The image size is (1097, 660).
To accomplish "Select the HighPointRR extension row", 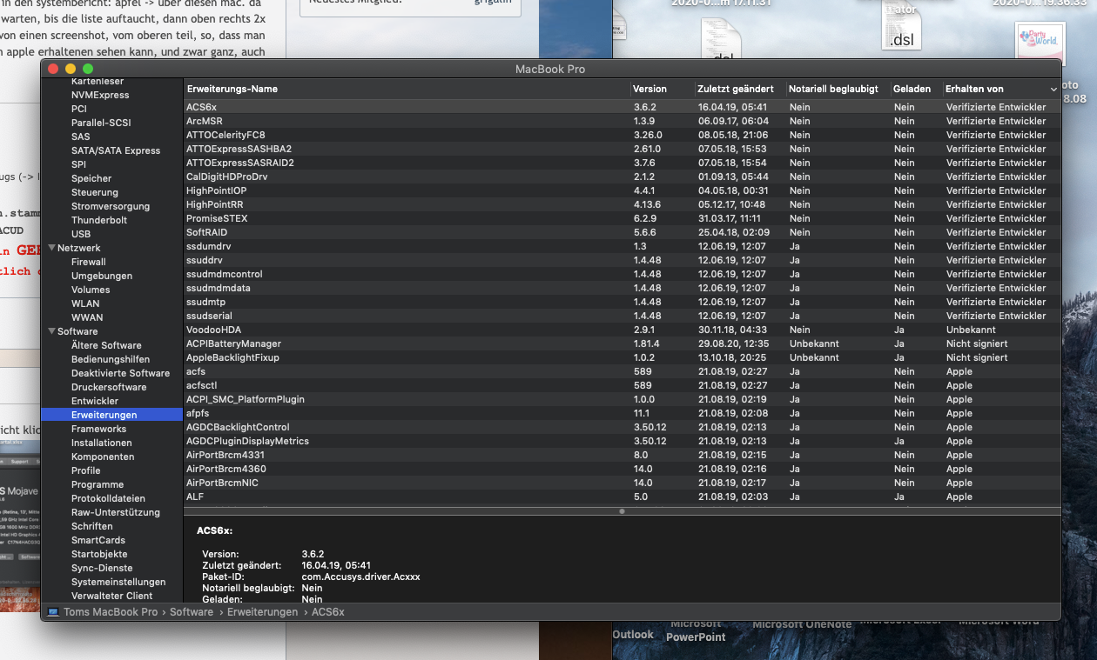I will coord(623,204).
